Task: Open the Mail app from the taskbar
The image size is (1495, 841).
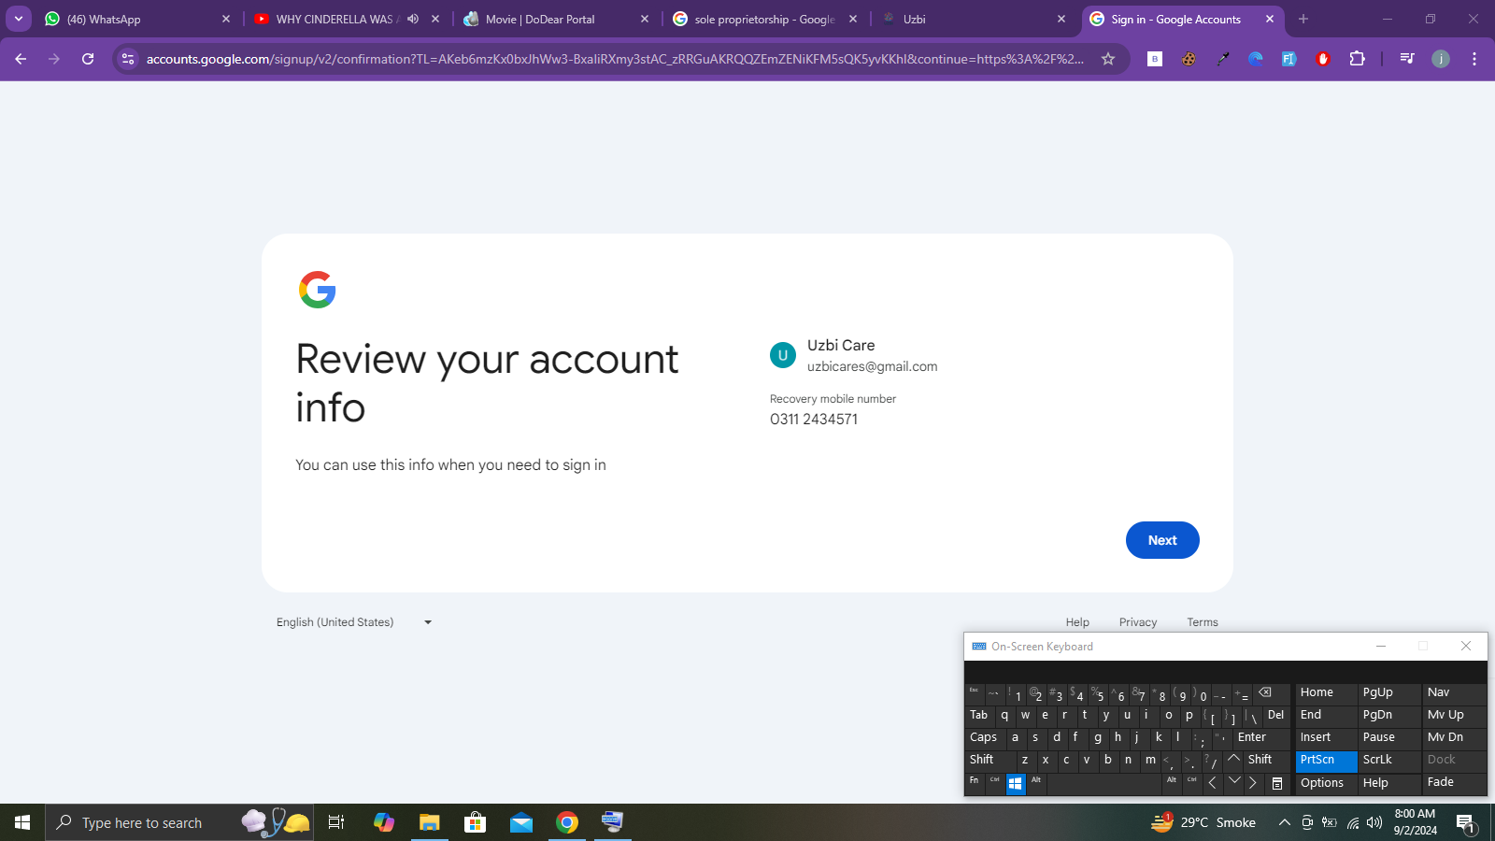Action: click(520, 822)
